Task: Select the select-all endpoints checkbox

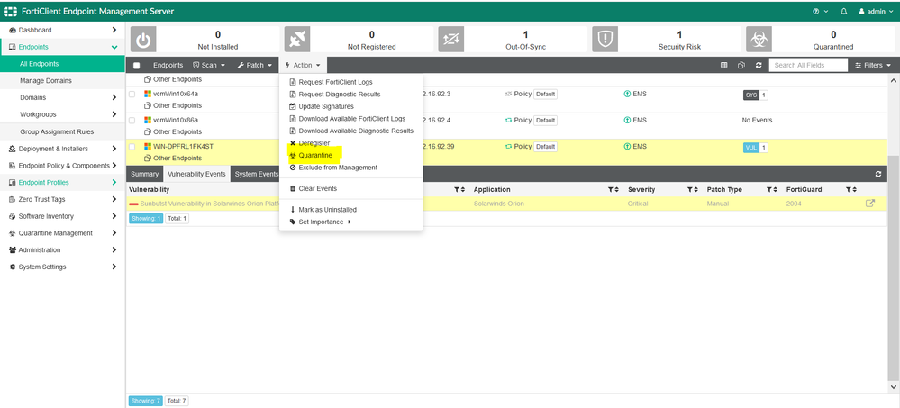Action: (137, 66)
